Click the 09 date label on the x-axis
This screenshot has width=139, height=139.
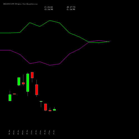click(x=23, y=132)
